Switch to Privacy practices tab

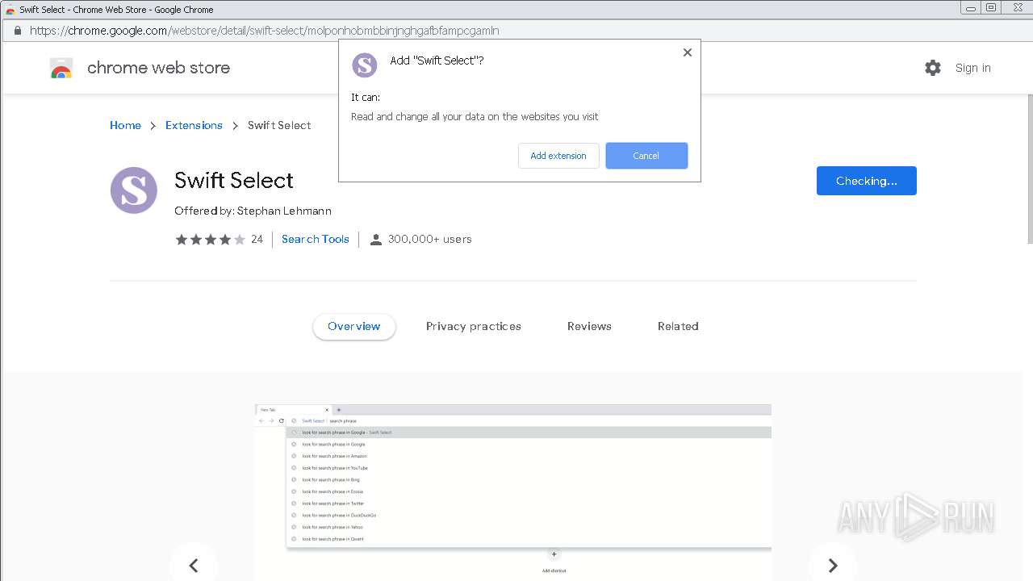(x=474, y=326)
